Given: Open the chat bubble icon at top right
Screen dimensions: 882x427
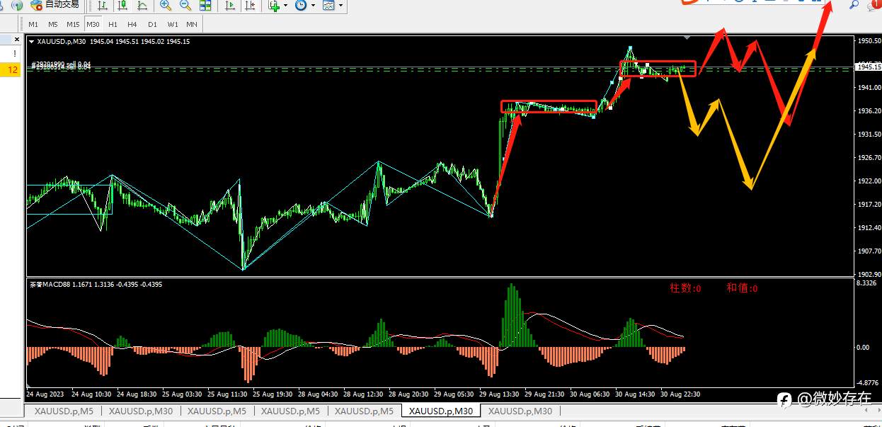Looking at the screenshot, I should click(x=874, y=6).
